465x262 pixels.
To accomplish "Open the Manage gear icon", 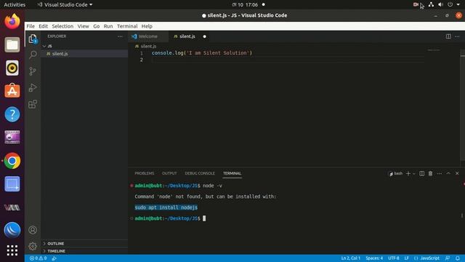I will [x=33, y=246].
